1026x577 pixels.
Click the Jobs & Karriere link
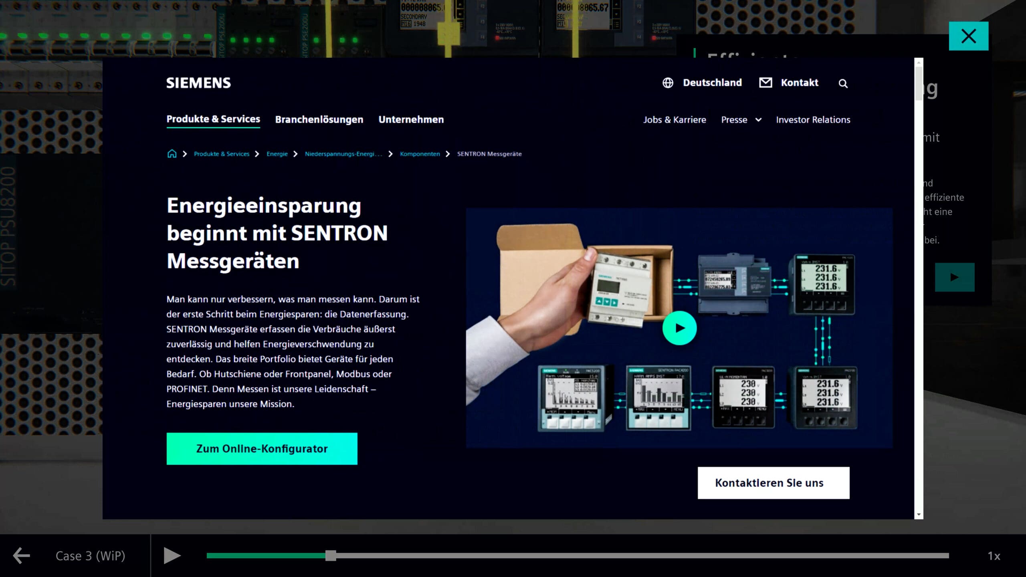coord(675,119)
